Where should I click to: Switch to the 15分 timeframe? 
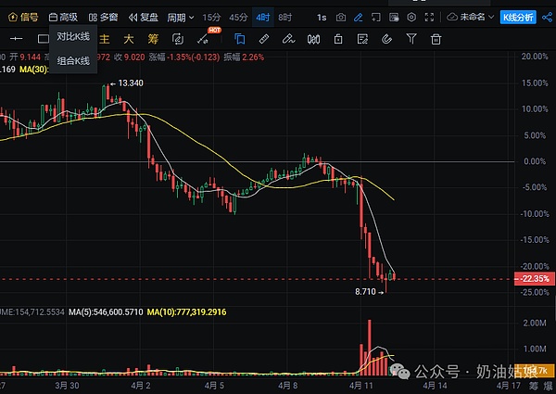(211, 18)
